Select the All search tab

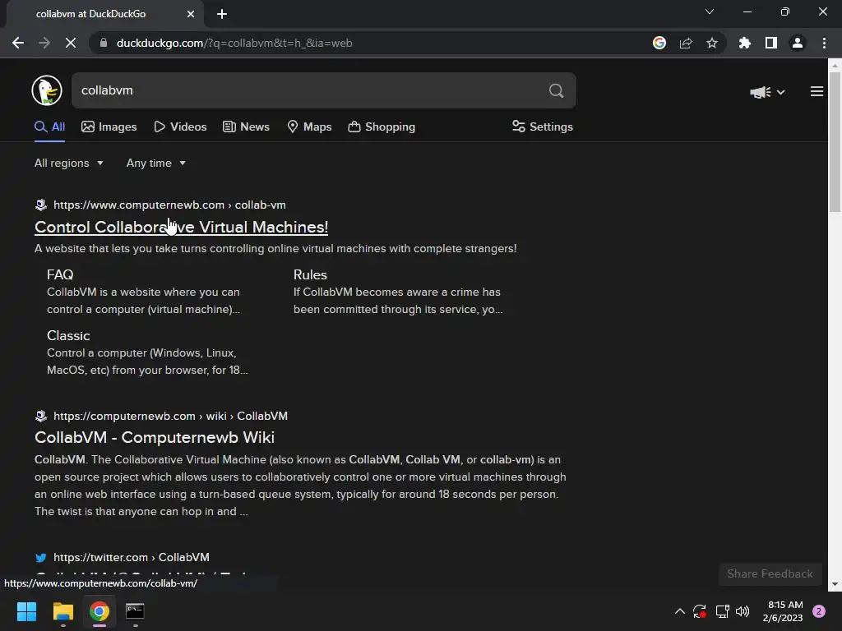point(50,127)
